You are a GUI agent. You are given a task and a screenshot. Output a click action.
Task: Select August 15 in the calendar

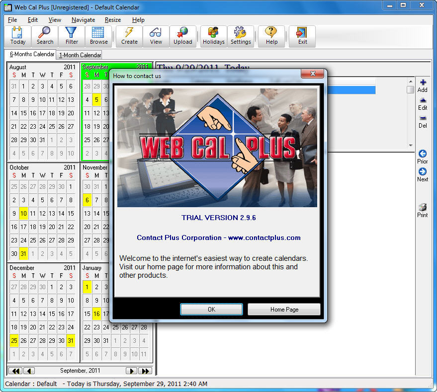[x=23, y=113]
